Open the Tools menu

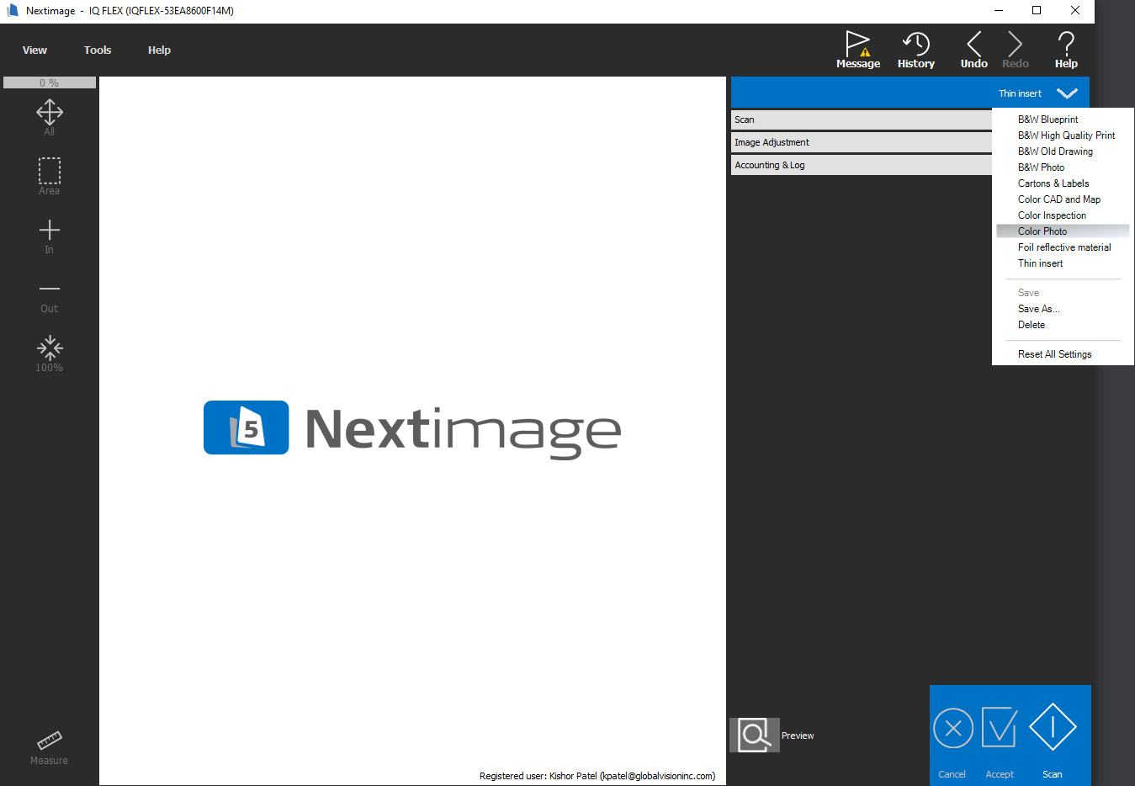click(x=98, y=50)
